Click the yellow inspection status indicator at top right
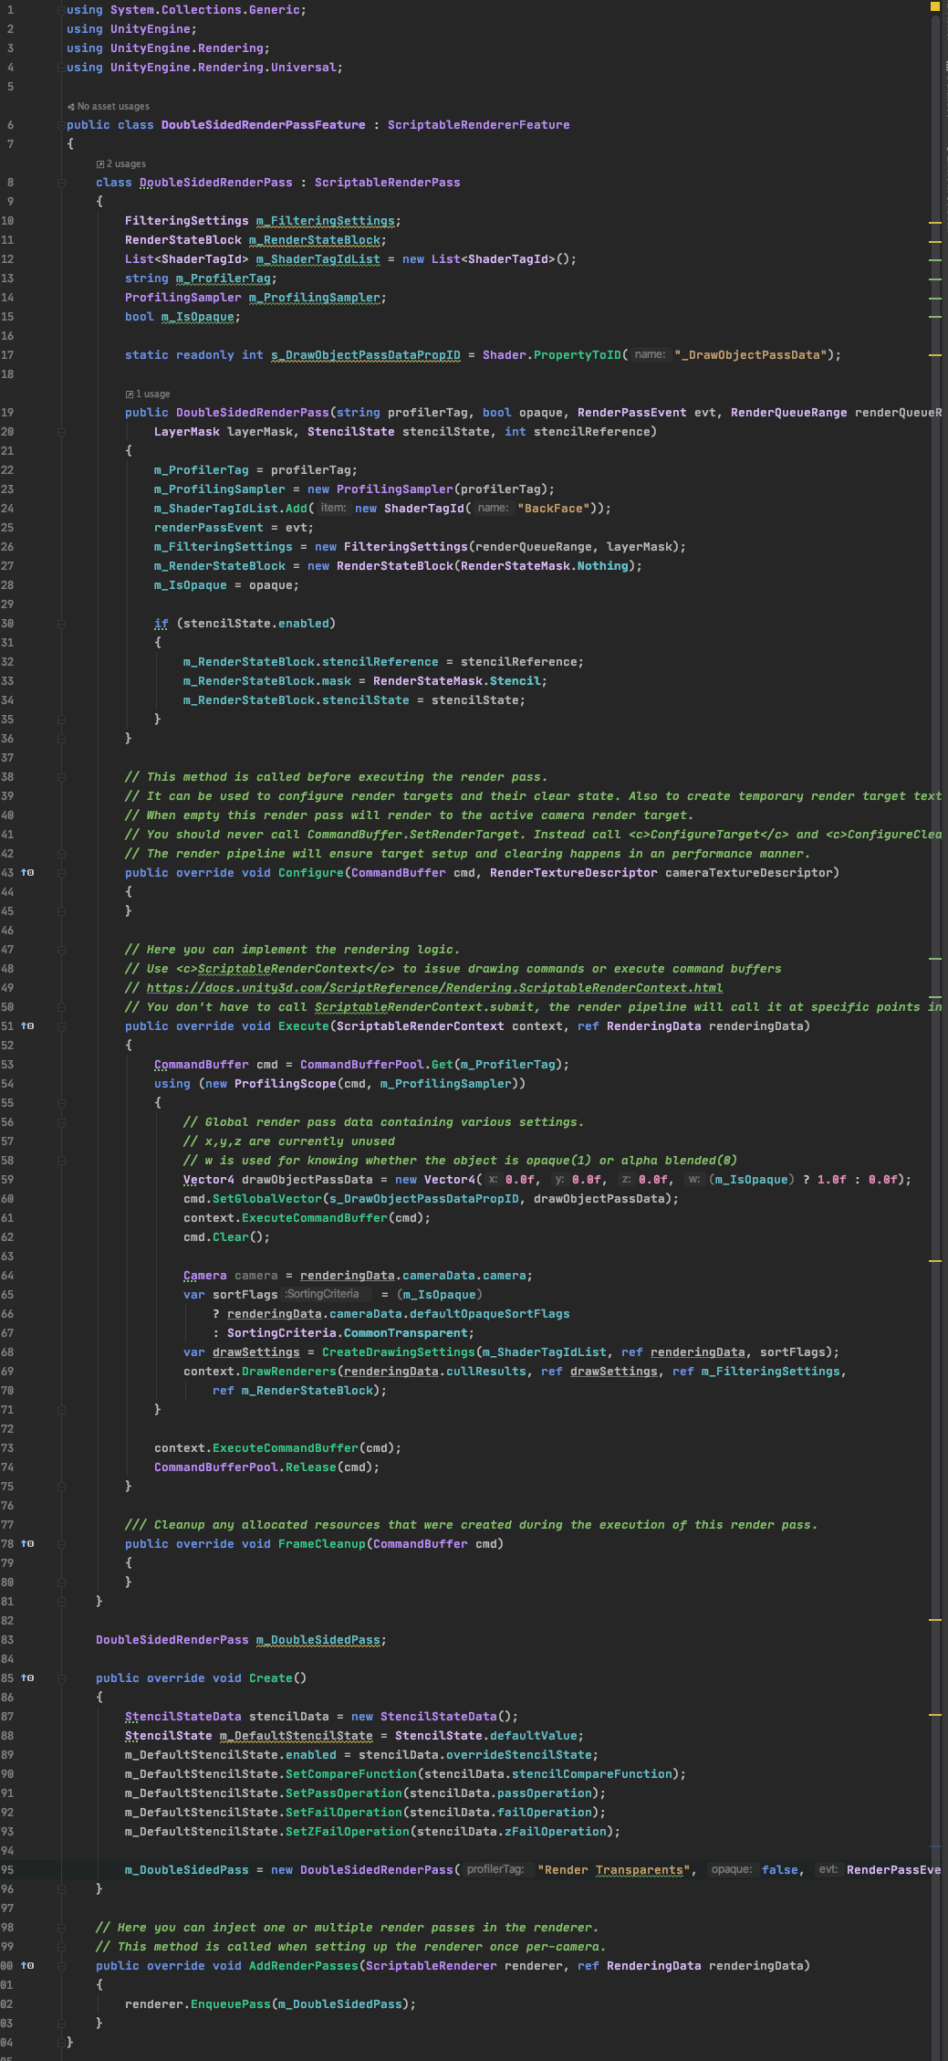Viewport: 948px width, 2061px height. [x=935, y=6]
